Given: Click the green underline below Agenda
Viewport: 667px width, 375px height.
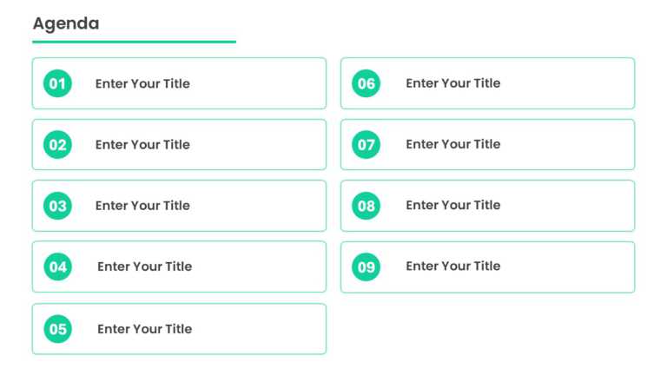Looking at the screenshot, I should click(134, 42).
